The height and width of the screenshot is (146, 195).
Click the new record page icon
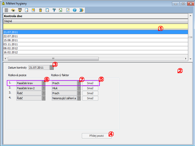tap(26, 10)
